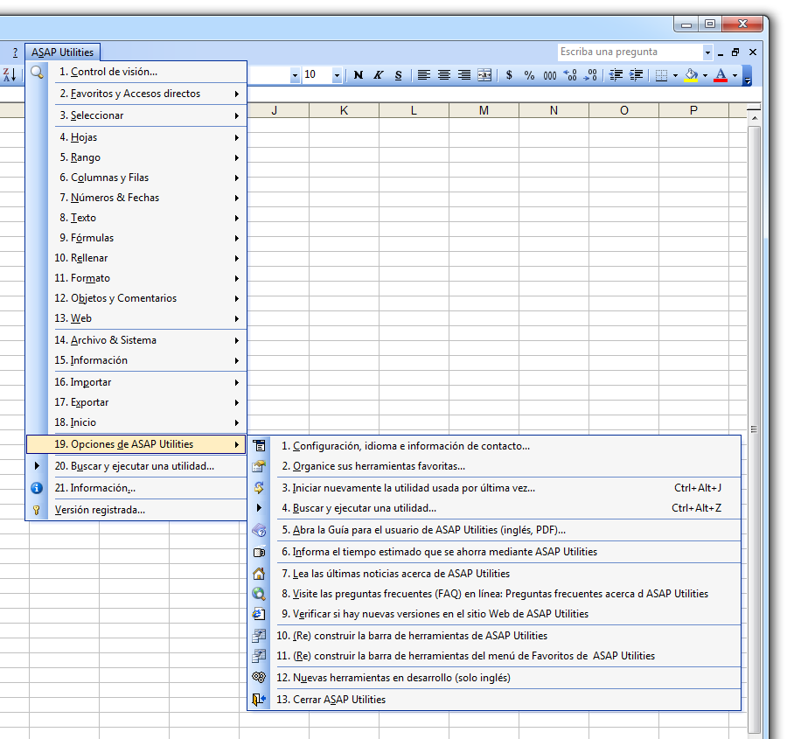Click the bold (N) formatting icon
The image size is (787, 739).
click(x=359, y=75)
